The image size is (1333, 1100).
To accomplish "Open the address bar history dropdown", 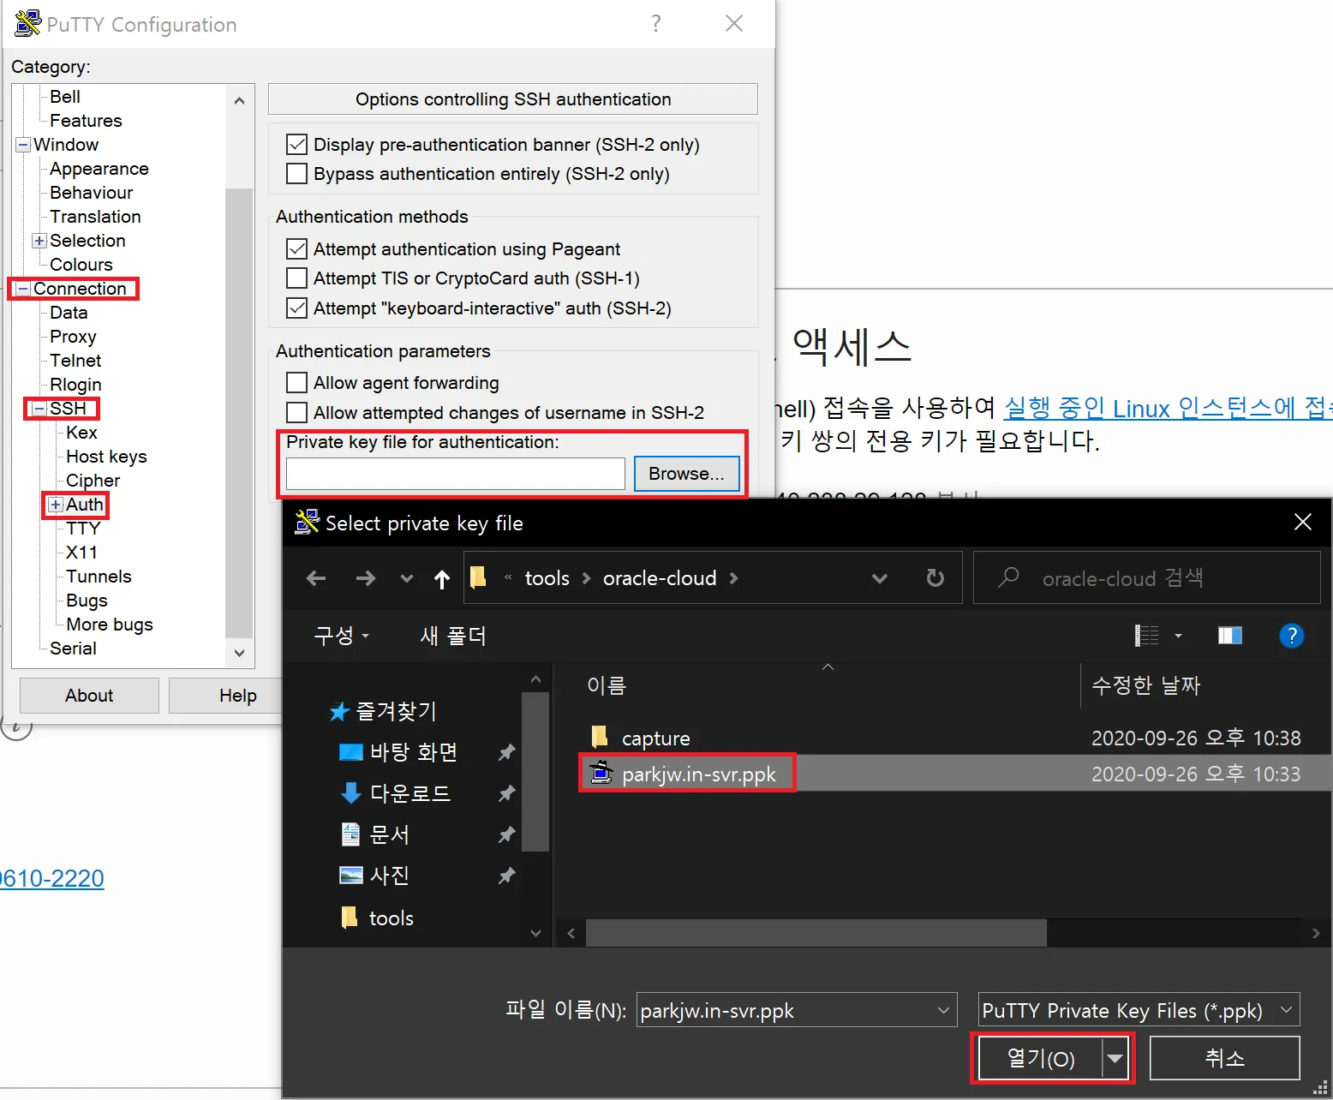I will [x=880, y=578].
